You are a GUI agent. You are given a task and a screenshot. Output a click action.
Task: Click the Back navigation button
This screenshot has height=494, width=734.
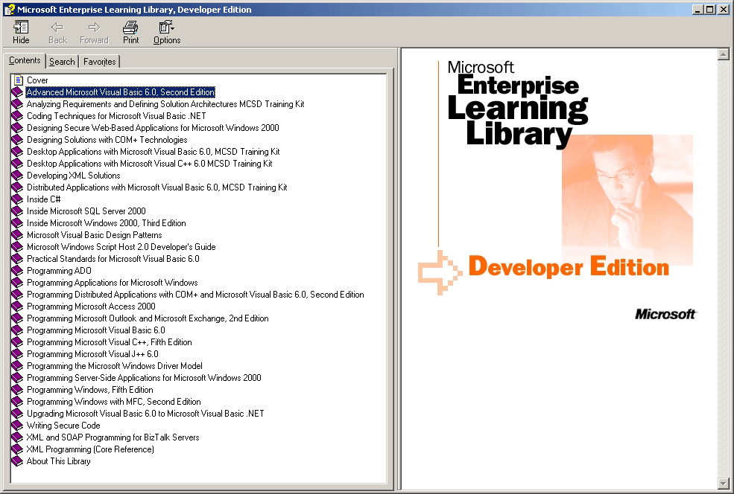57,33
